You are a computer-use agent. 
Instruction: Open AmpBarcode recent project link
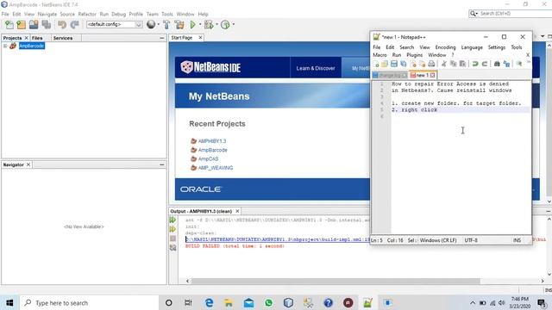[x=213, y=150]
